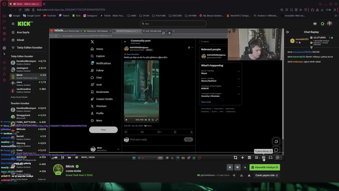
Task: Click the green K icon beside avatar
Action: coord(322,24)
